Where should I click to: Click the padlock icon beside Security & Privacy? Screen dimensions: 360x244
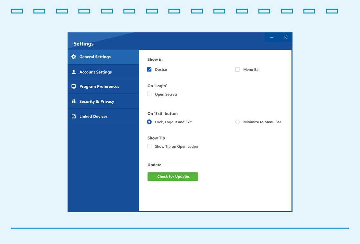click(x=74, y=101)
